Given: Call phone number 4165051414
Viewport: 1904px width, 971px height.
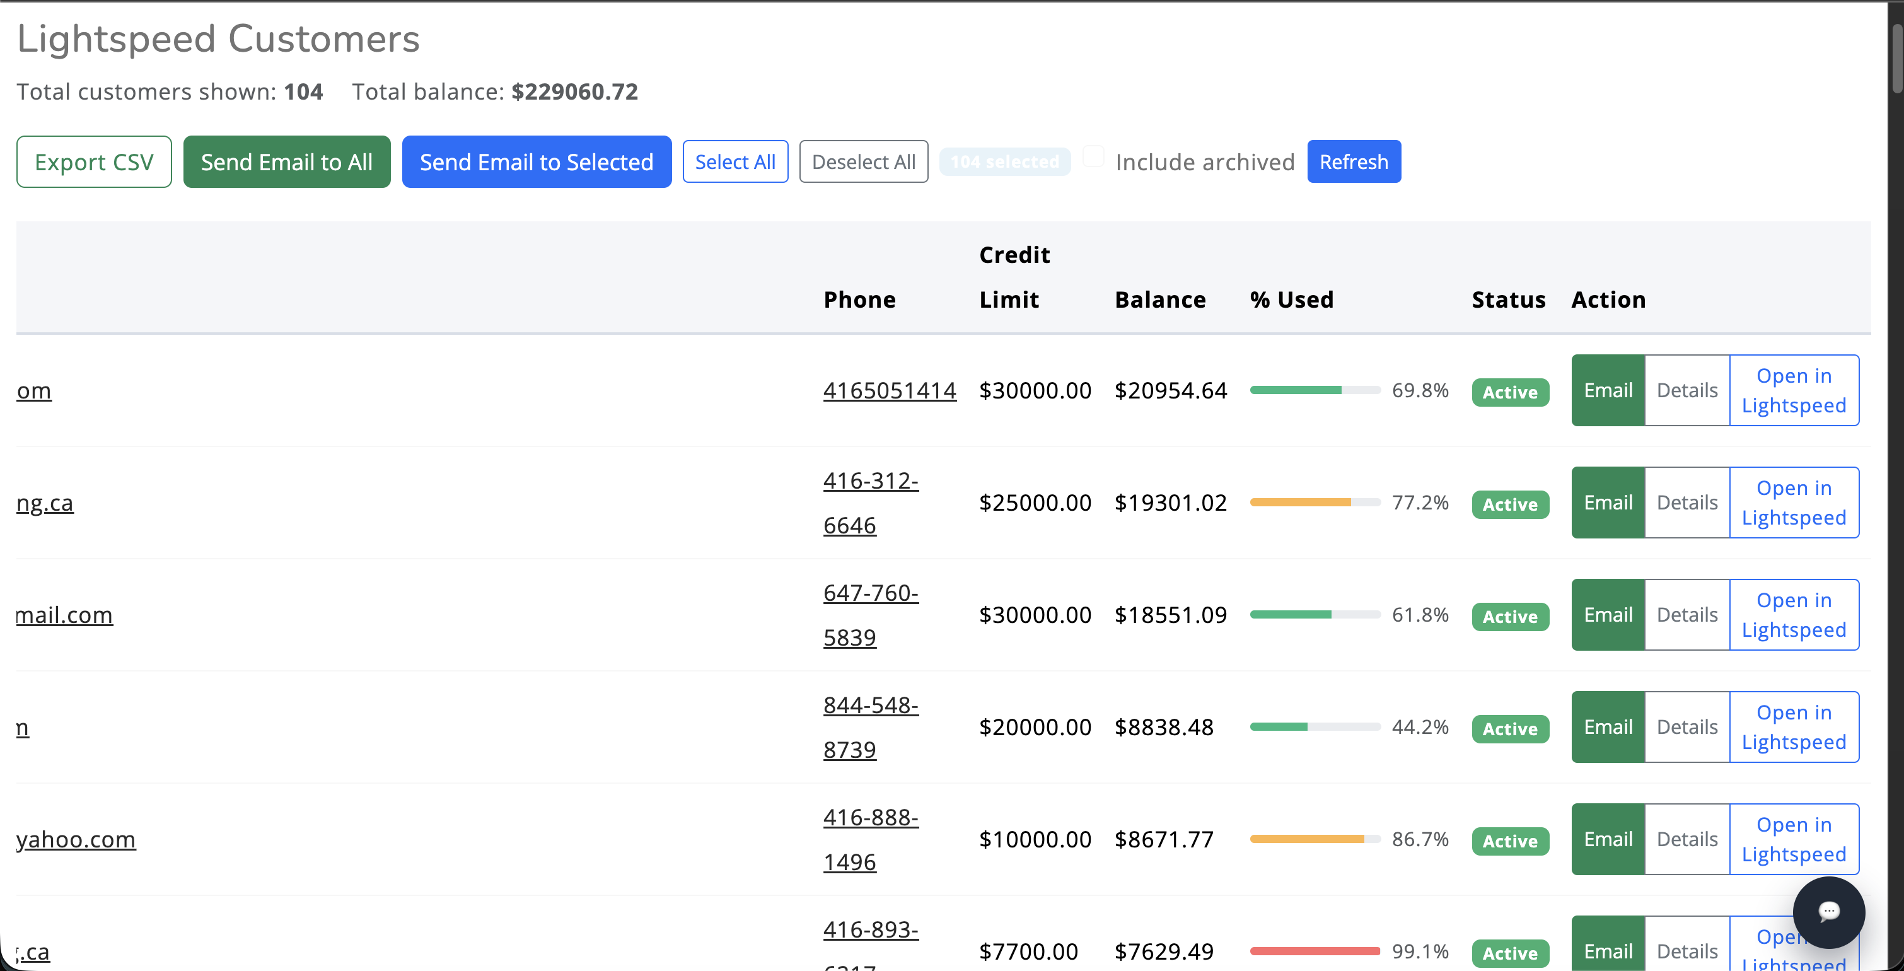Looking at the screenshot, I should point(889,390).
